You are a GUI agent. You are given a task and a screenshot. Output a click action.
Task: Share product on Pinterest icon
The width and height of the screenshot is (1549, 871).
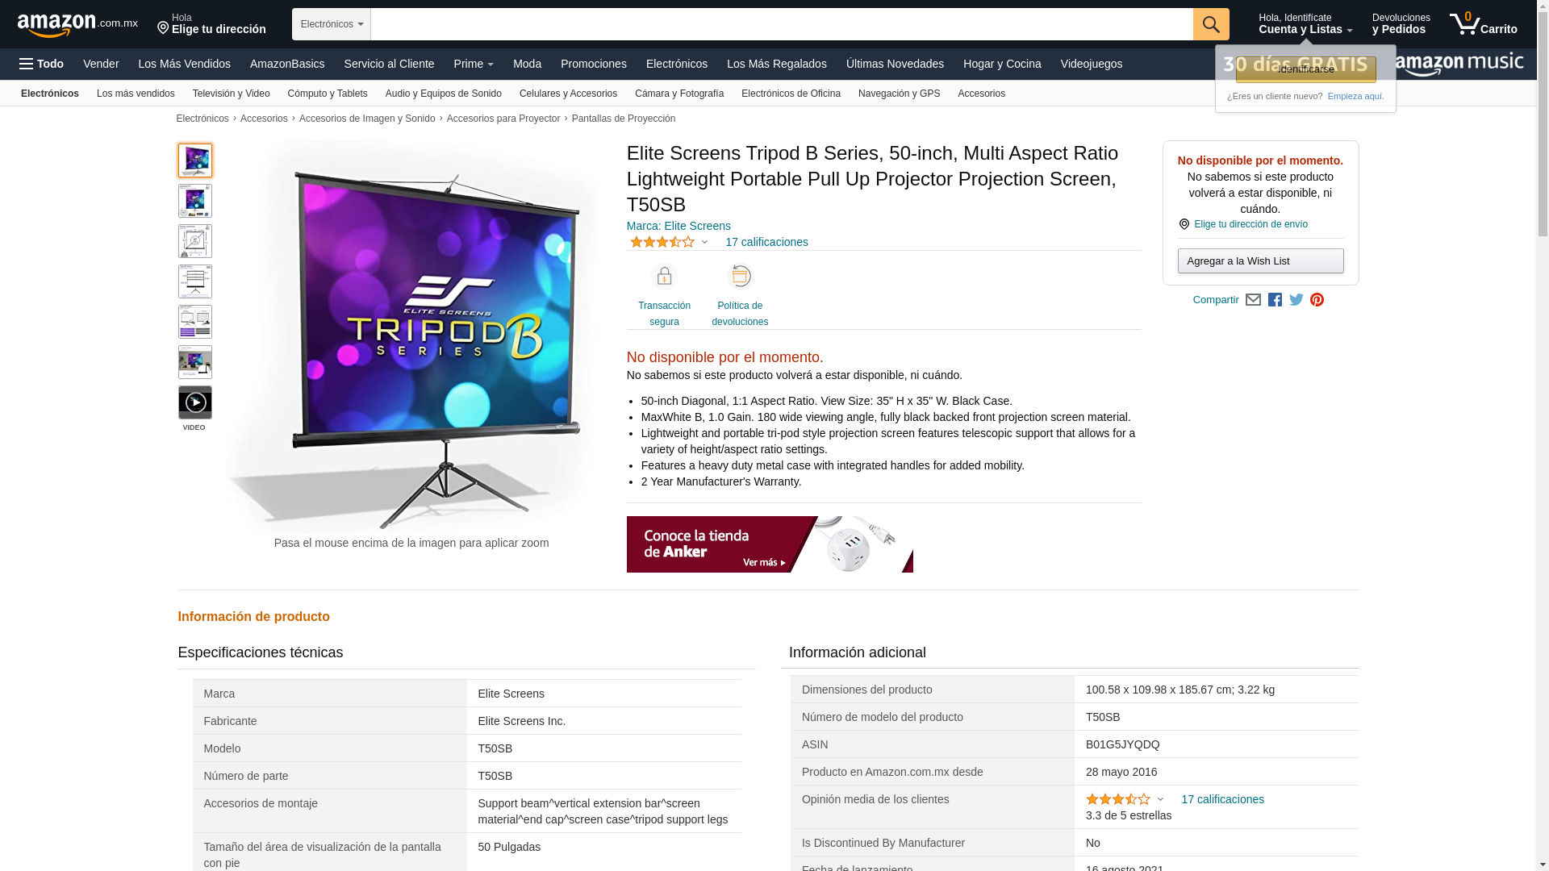point(1317,300)
